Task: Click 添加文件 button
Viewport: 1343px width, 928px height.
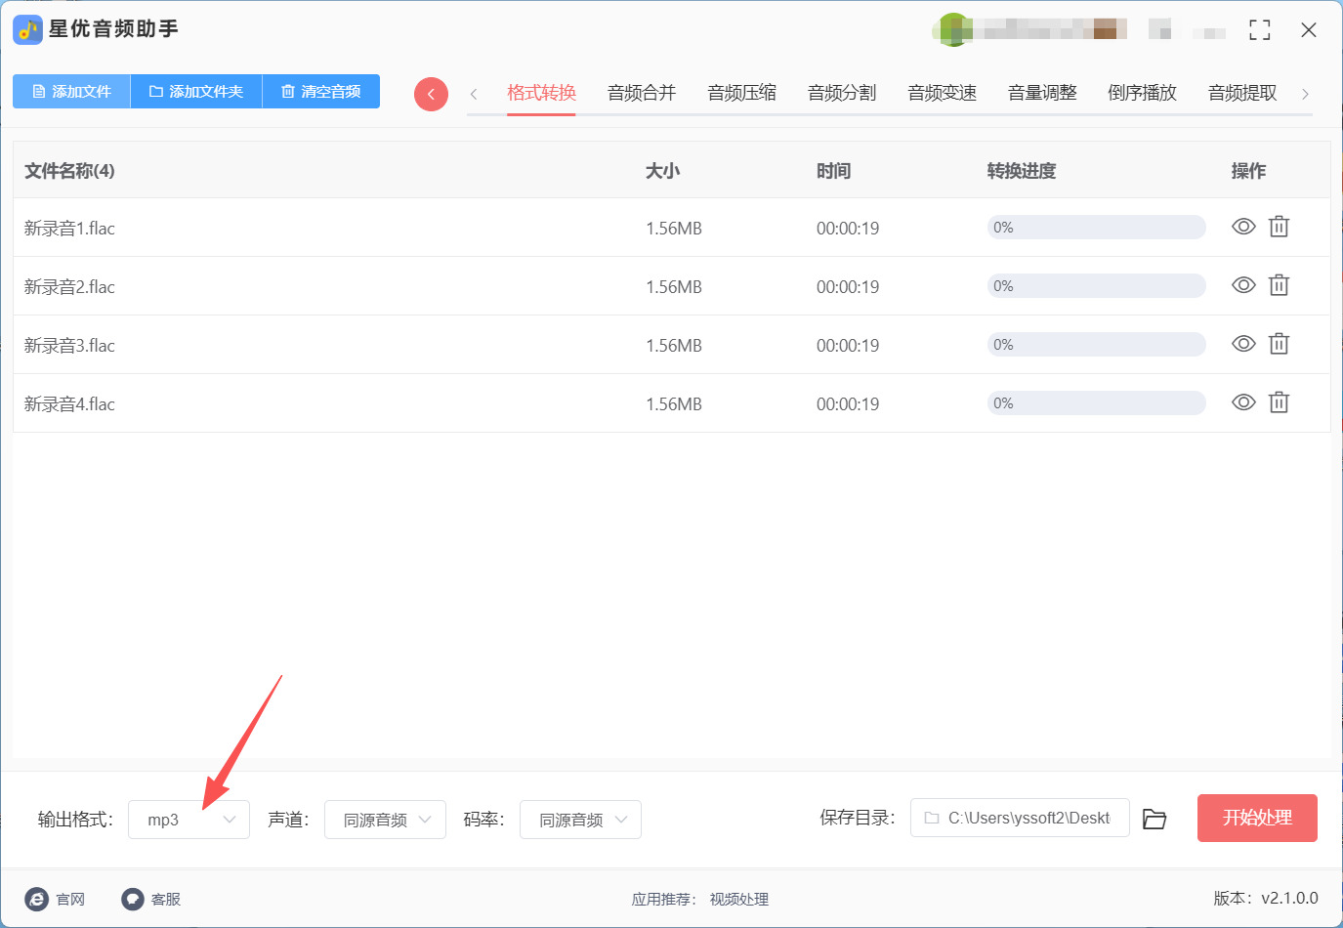Action: pos(71,92)
